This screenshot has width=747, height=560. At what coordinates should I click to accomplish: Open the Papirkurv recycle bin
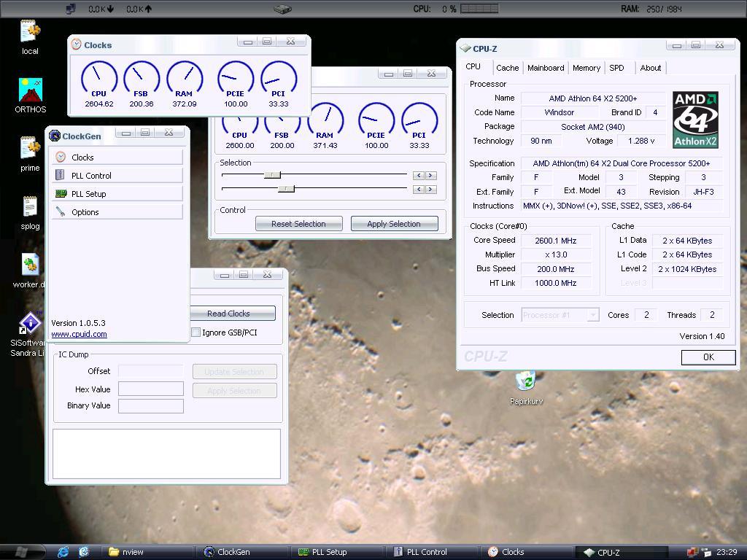pyautogui.click(x=526, y=382)
